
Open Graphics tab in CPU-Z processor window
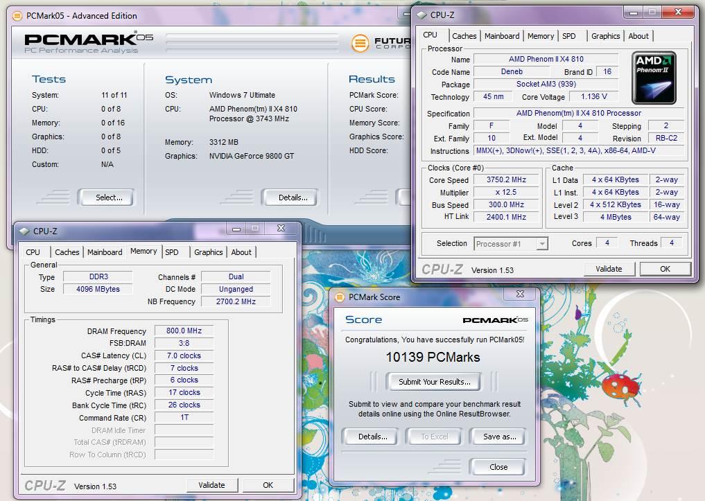coord(605,36)
